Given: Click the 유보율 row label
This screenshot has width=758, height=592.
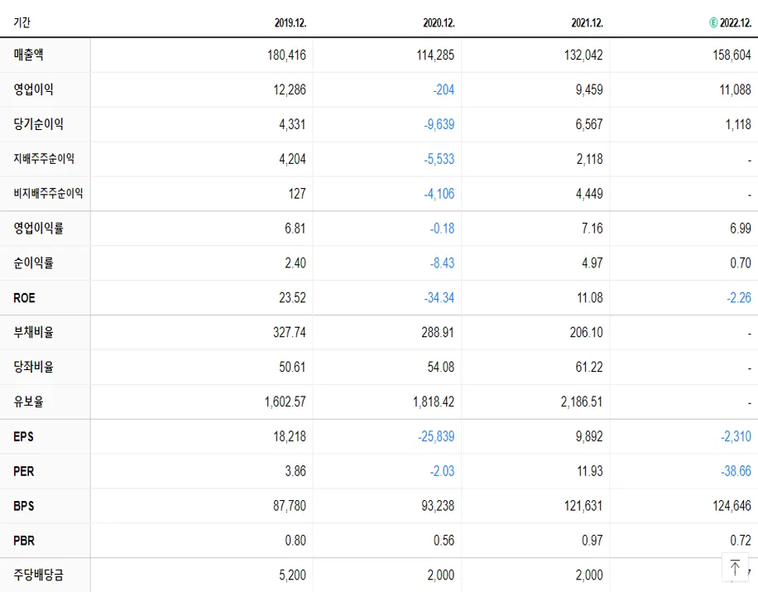Looking at the screenshot, I should [x=28, y=402].
